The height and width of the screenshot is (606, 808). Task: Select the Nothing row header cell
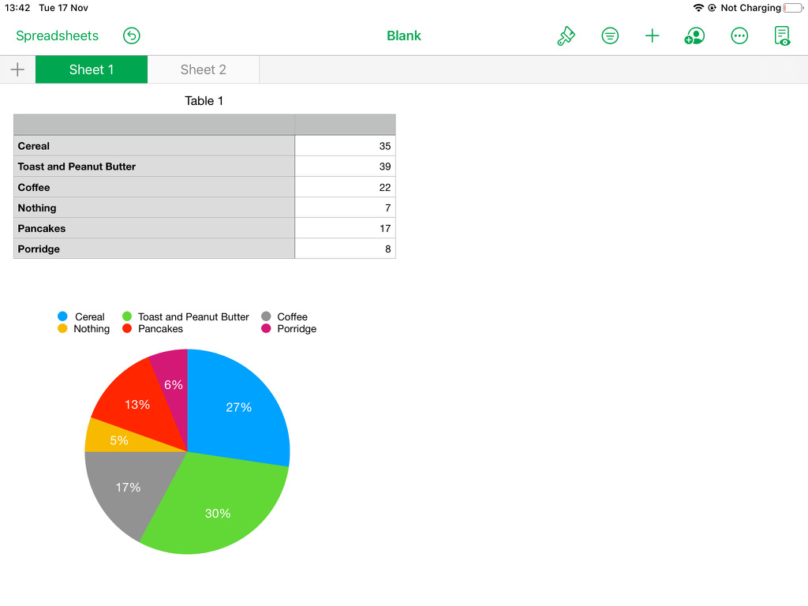pos(154,208)
